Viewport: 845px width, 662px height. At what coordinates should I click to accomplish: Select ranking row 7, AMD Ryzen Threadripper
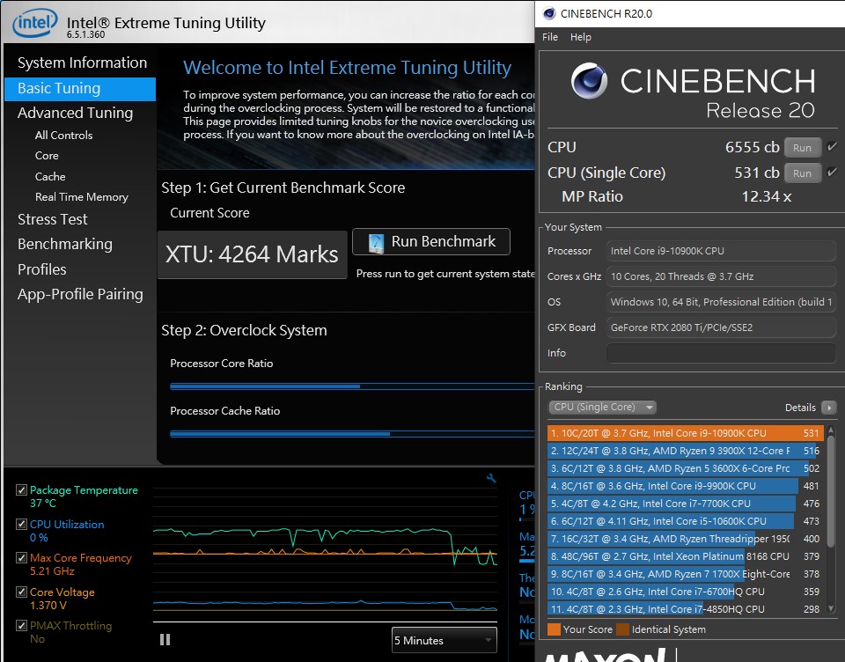pyautogui.click(x=685, y=539)
